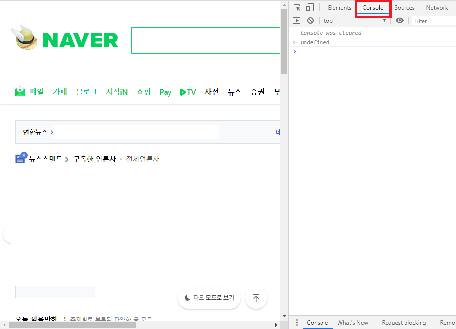This screenshot has width=456, height=329.
Task: Open the 메일 link
Action: 36,92
